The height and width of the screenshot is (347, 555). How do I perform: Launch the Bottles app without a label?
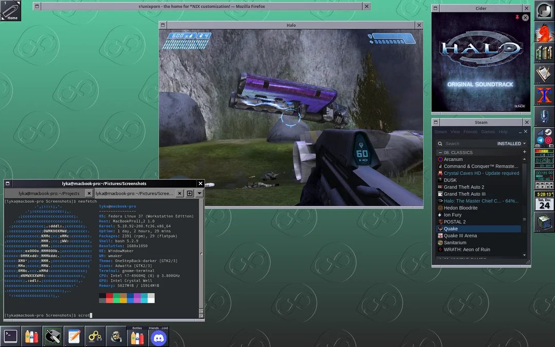[31, 336]
